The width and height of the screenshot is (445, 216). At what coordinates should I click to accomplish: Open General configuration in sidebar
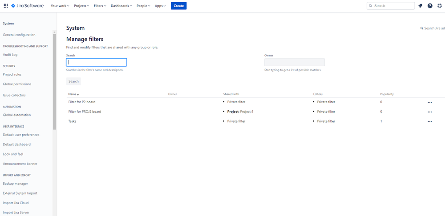[19, 35]
